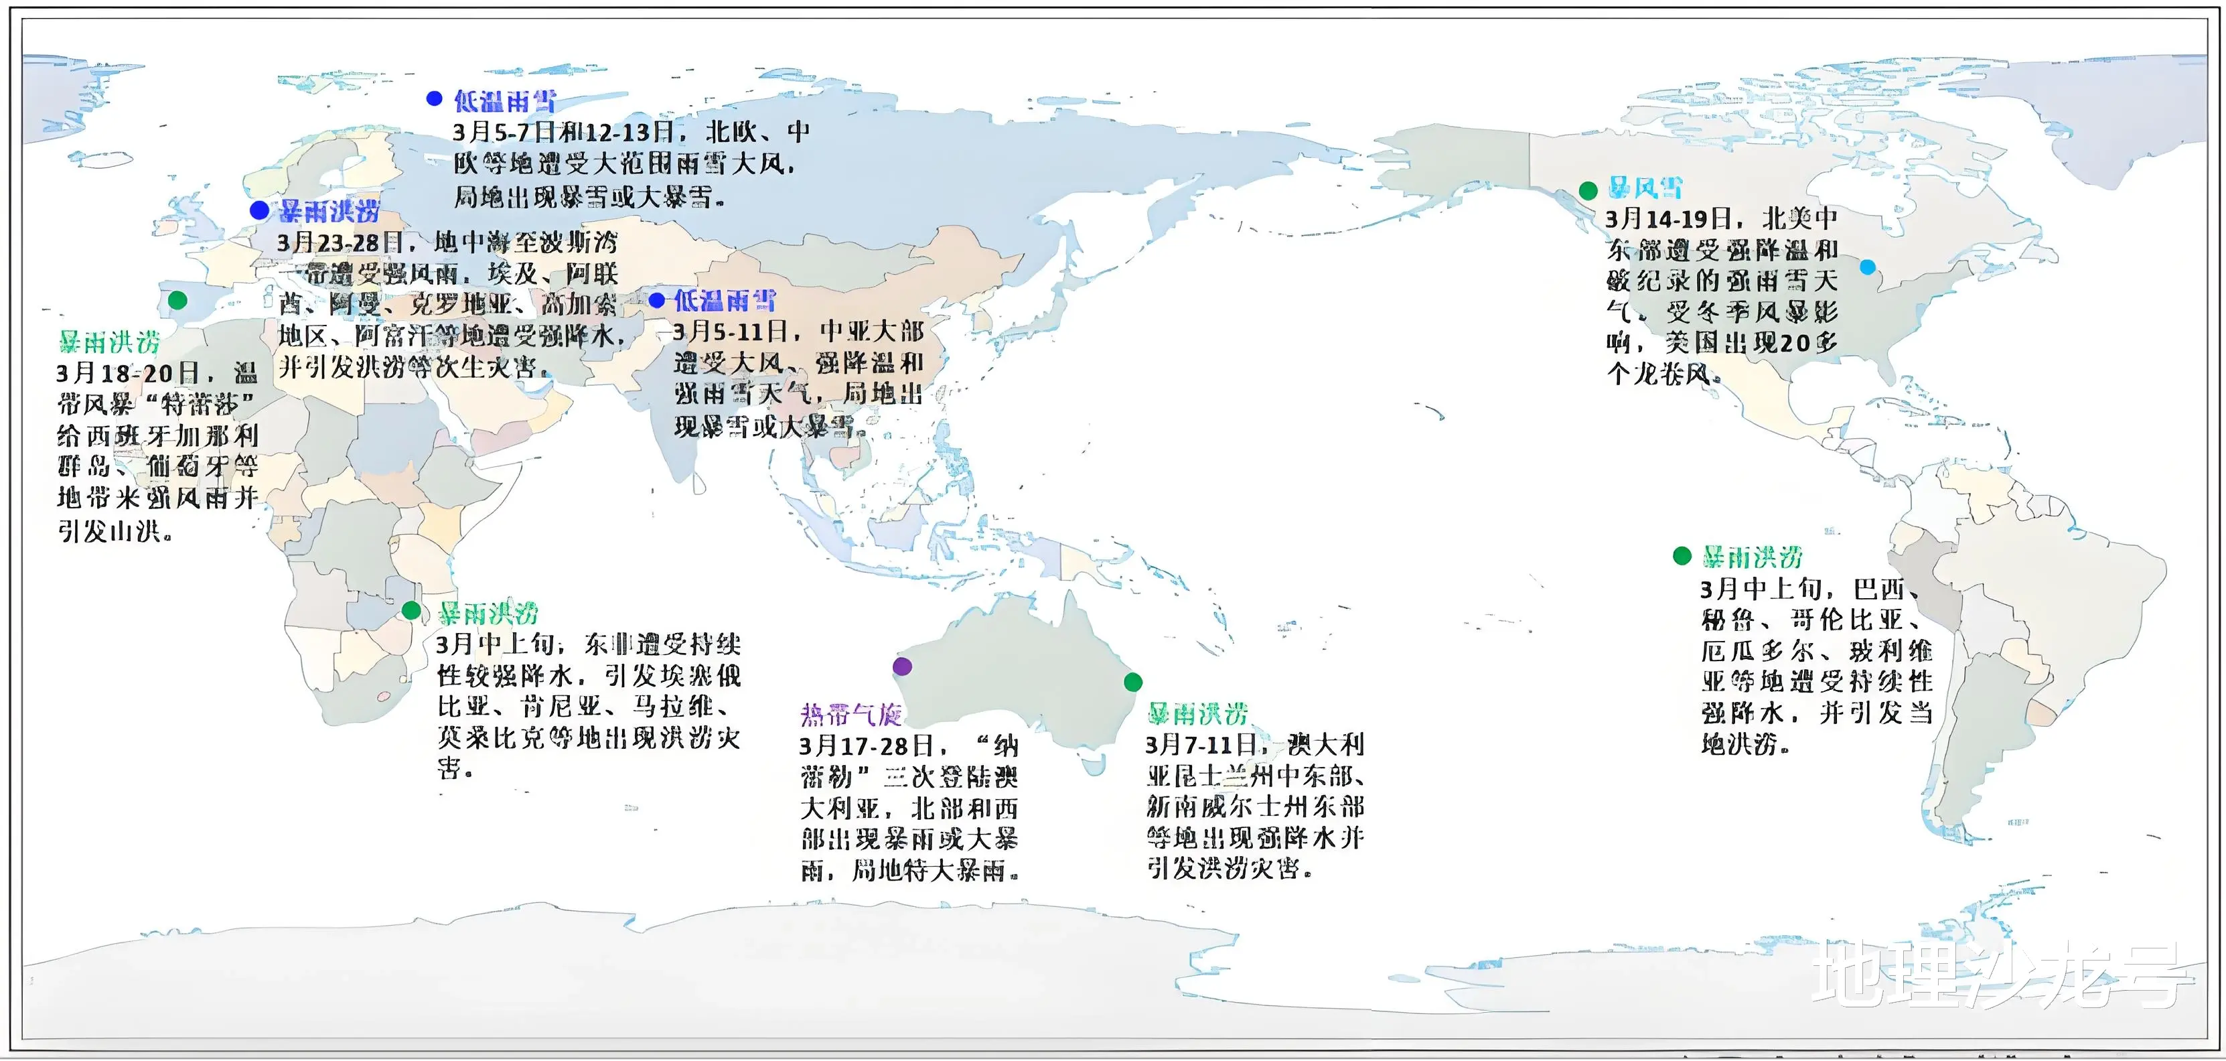The height and width of the screenshot is (1061, 2226).
Task: Click the green dot in East Africa
Action: [x=411, y=611]
